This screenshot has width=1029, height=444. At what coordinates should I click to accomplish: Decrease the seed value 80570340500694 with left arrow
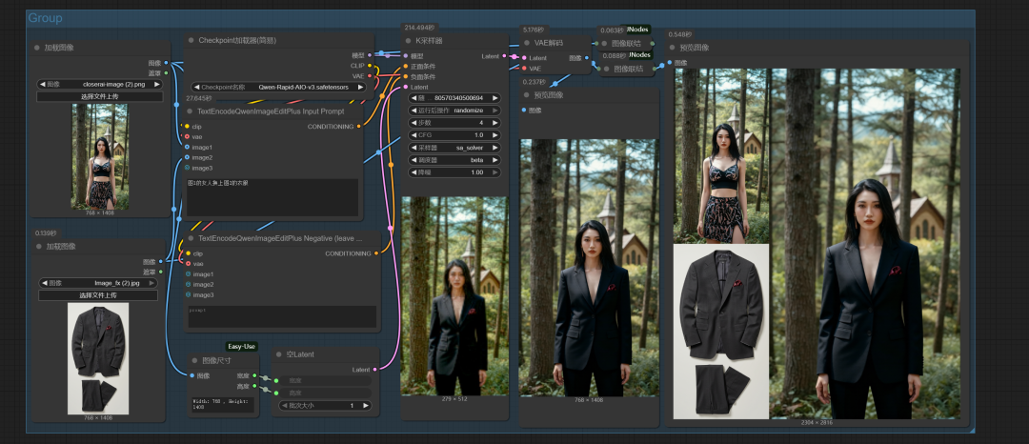tap(413, 98)
